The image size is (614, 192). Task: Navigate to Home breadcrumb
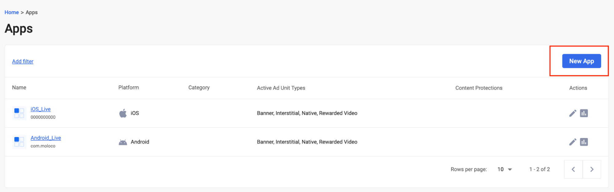pos(12,12)
